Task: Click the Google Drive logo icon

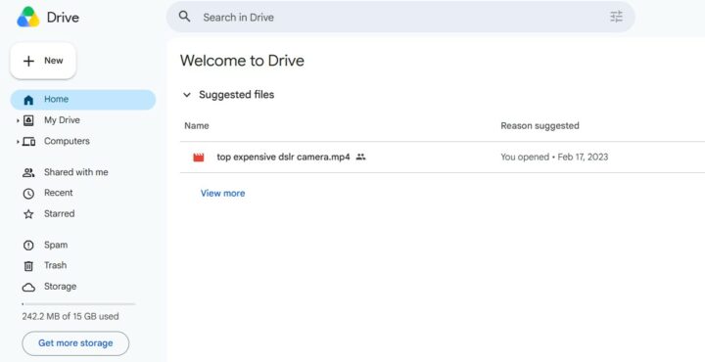Action: coord(28,17)
